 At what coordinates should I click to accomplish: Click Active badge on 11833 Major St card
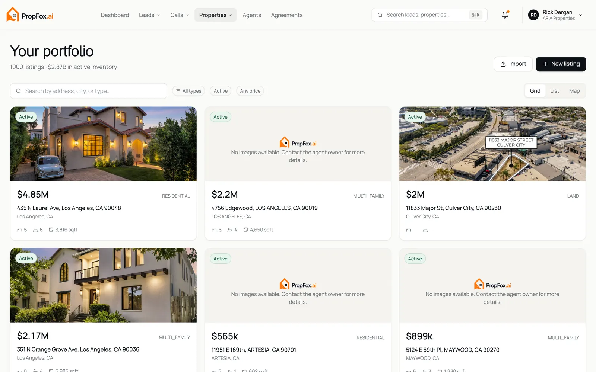click(x=415, y=117)
